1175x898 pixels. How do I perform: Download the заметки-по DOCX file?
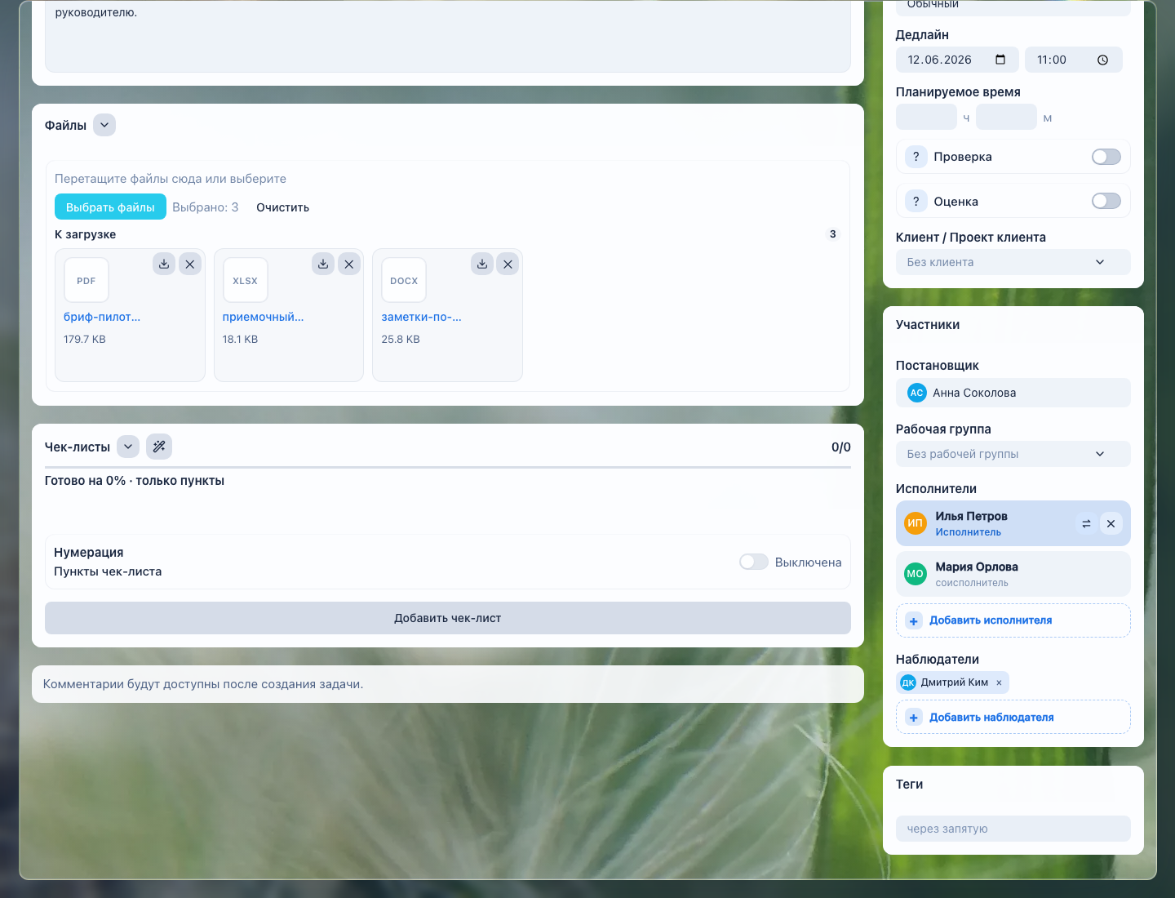(482, 264)
